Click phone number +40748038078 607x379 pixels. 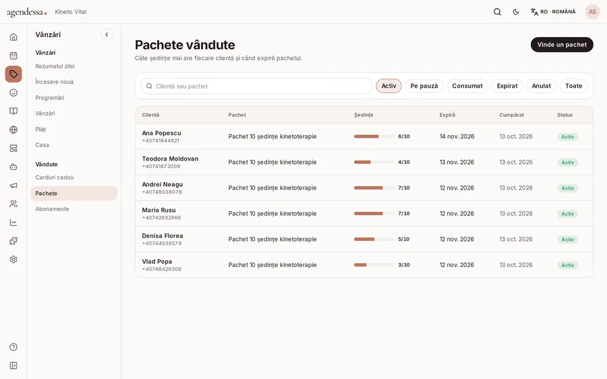click(x=162, y=192)
